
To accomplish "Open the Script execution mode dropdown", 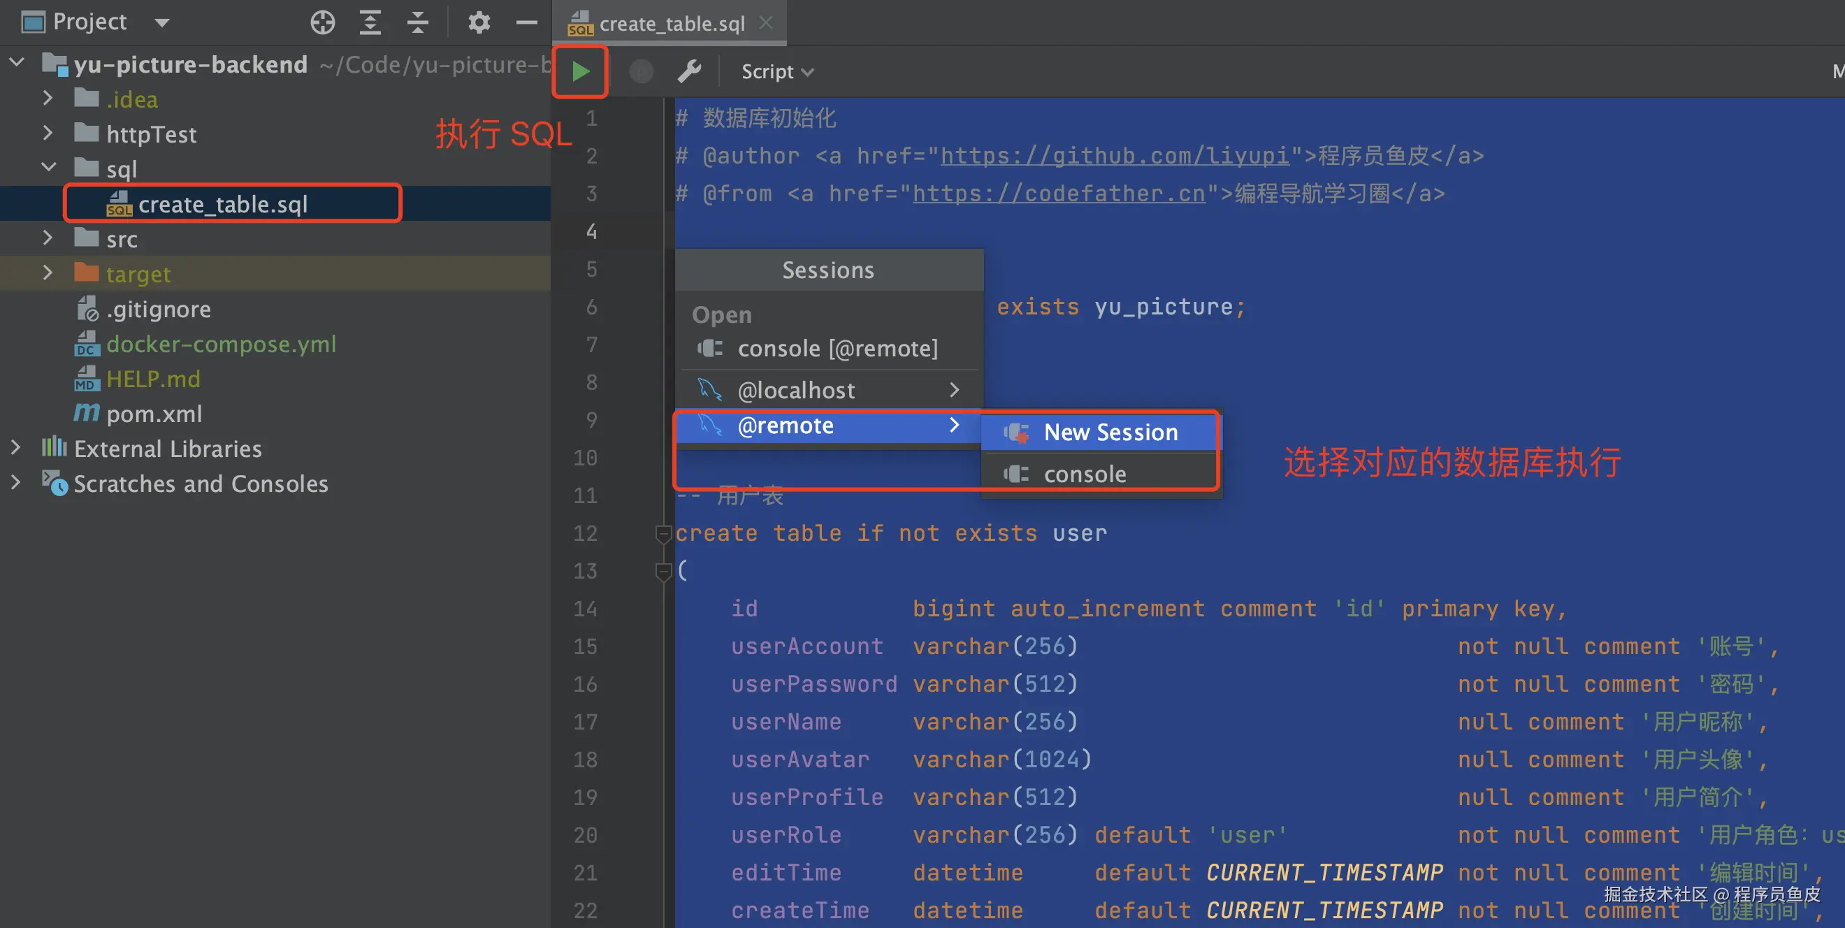I will [777, 71].
